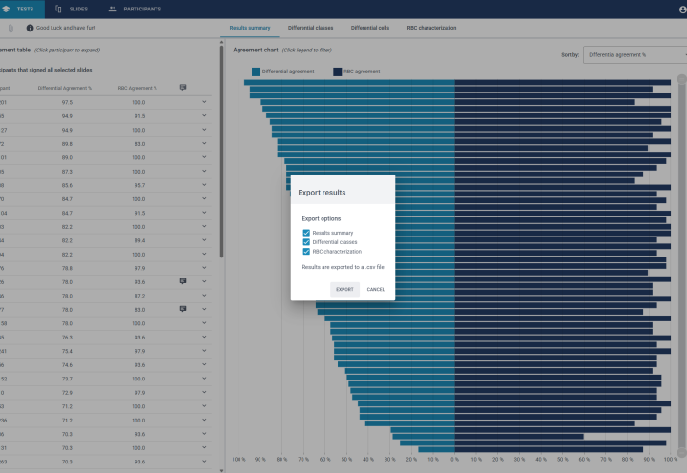Click the 97.5 differential agreement value
Image resolution: width=687 pixels, height=473 pixels.
pos(67,102)
